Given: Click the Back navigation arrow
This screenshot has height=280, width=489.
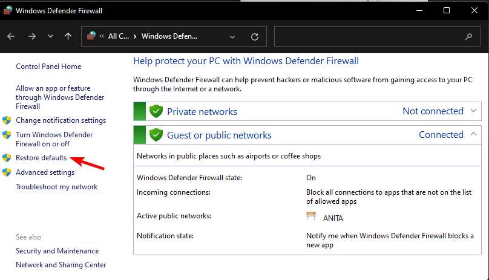Looking at the screenshot, I should coord(11,36).
